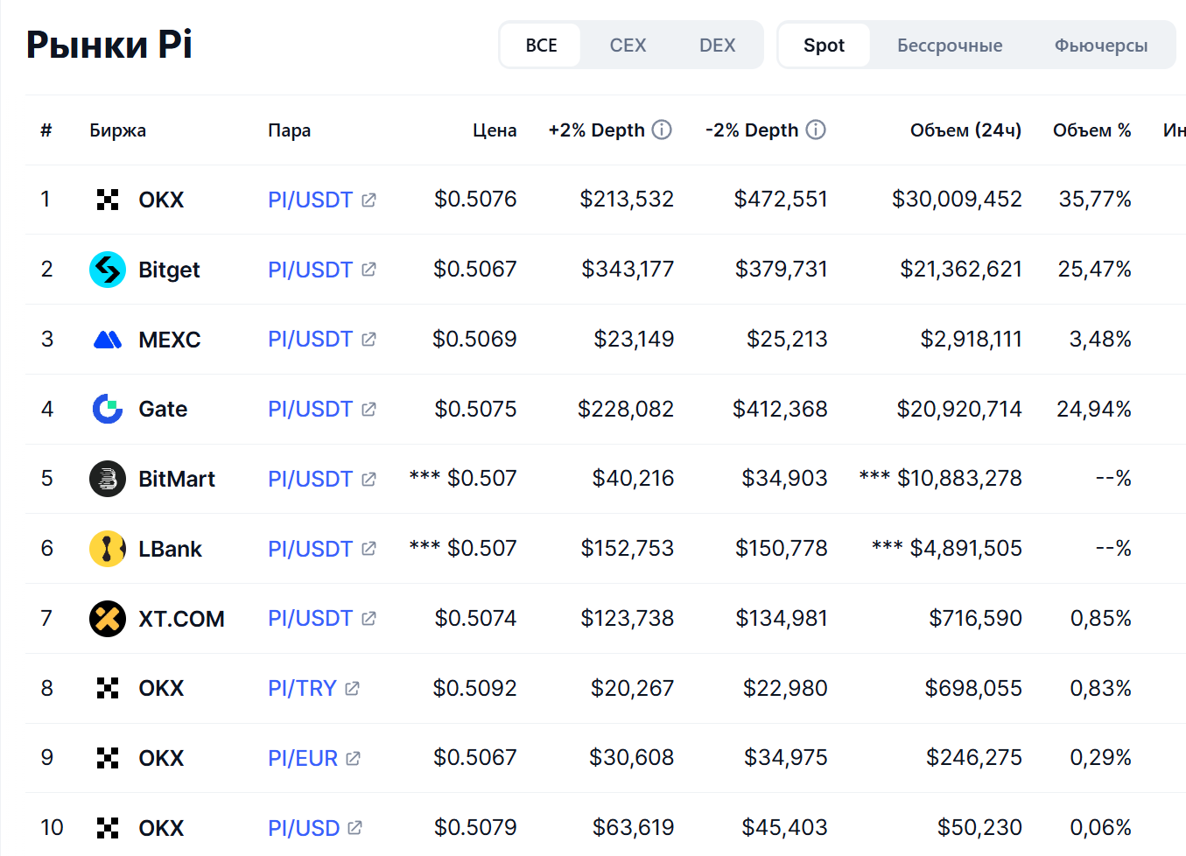Click the OKX logo in PI/USD row
The image size is (1186, 856).
[x=108, y=828]
